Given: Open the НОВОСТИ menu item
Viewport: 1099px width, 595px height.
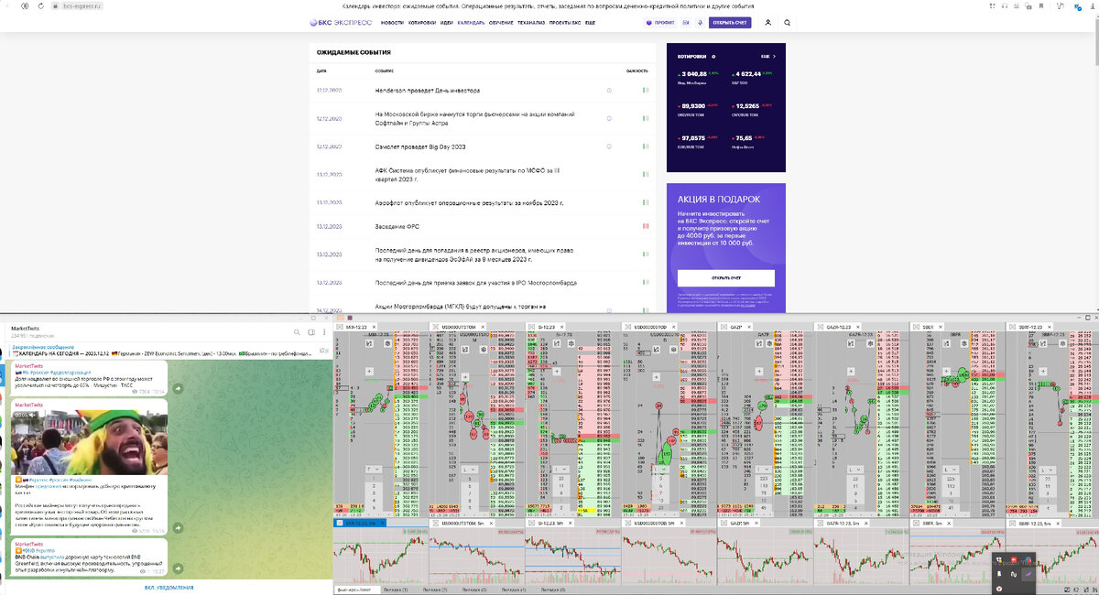Looking at the screenshot, I should [x=392, y=22].
